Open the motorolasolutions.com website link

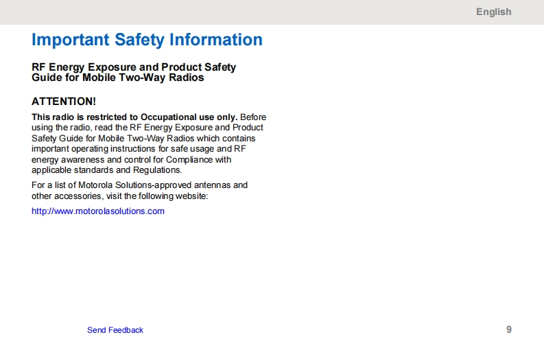coord(98,211)
